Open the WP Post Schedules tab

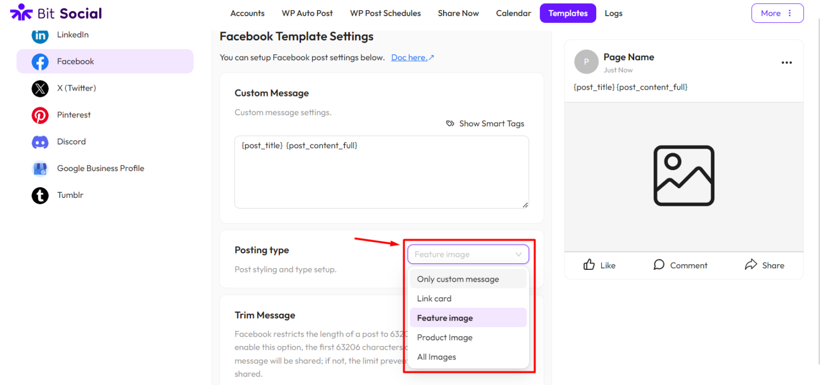[385, 13]
